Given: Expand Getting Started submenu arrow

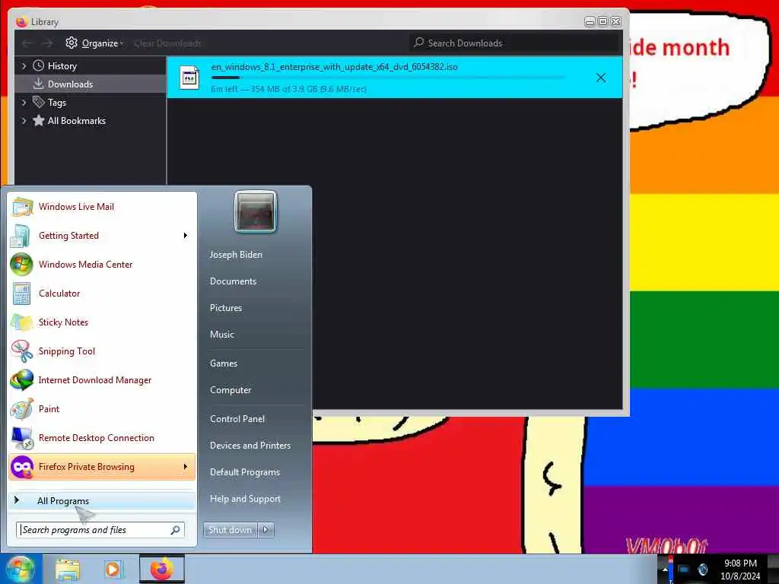Looking at the screenshot, I should pyautogui.click(x=186, y=236).
